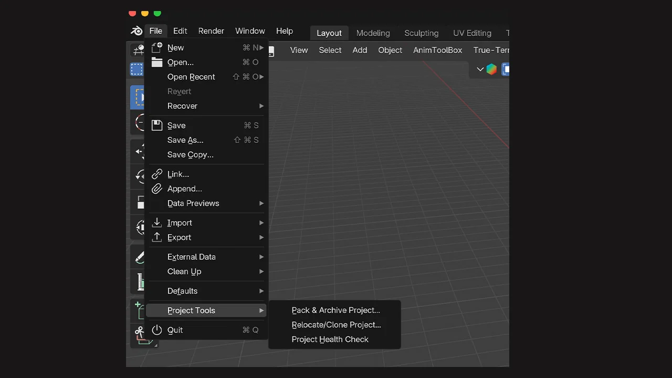Image resolution: width=672 pixels, height=378 pixels.
Task: Click the Quit power icon
Action: click(x=156, y=330)
